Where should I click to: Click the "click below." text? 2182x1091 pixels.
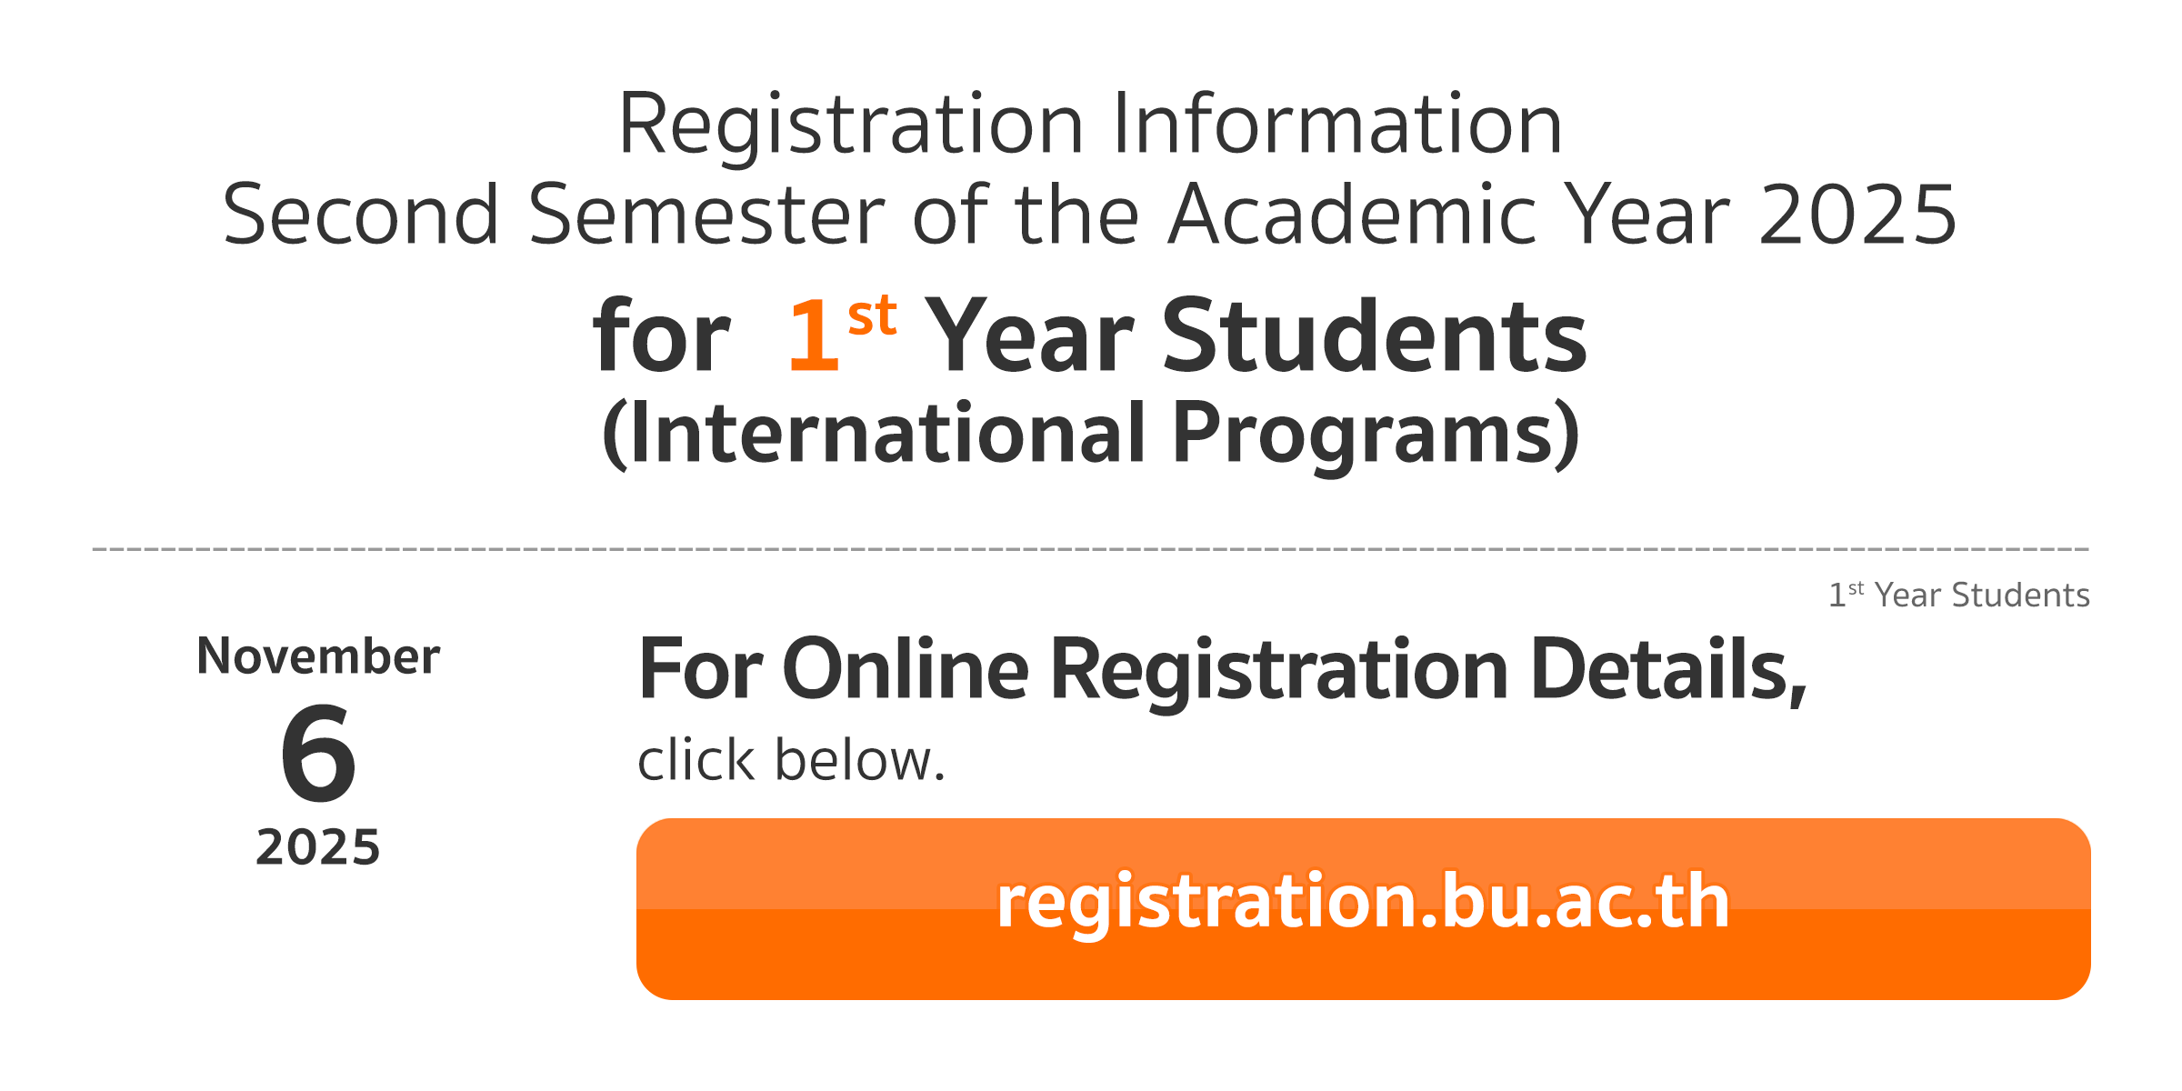(x=791, y=760)
